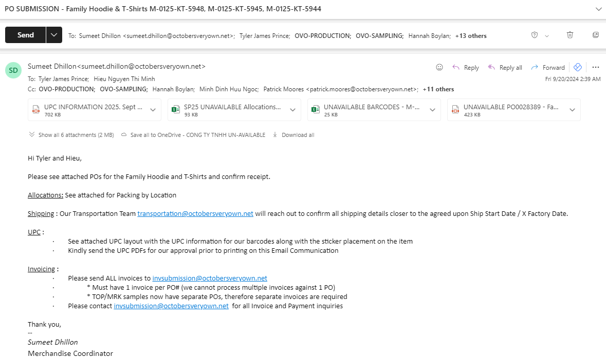Click the Reply all icon
This screenshot has width=606, height=359.
tap(491, 67)
